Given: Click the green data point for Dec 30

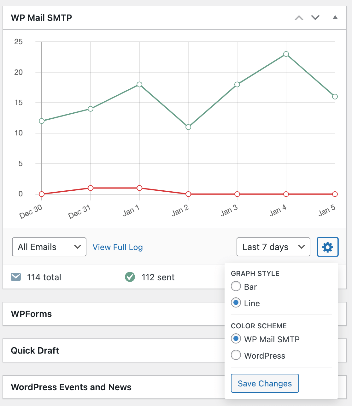Looking at the screenshot, I should pyautogui.click(x=42, y=121).
